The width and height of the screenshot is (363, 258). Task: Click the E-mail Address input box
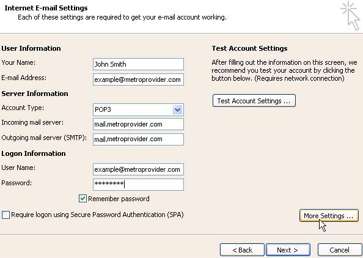pyautogui.click(x=138, y=79)
